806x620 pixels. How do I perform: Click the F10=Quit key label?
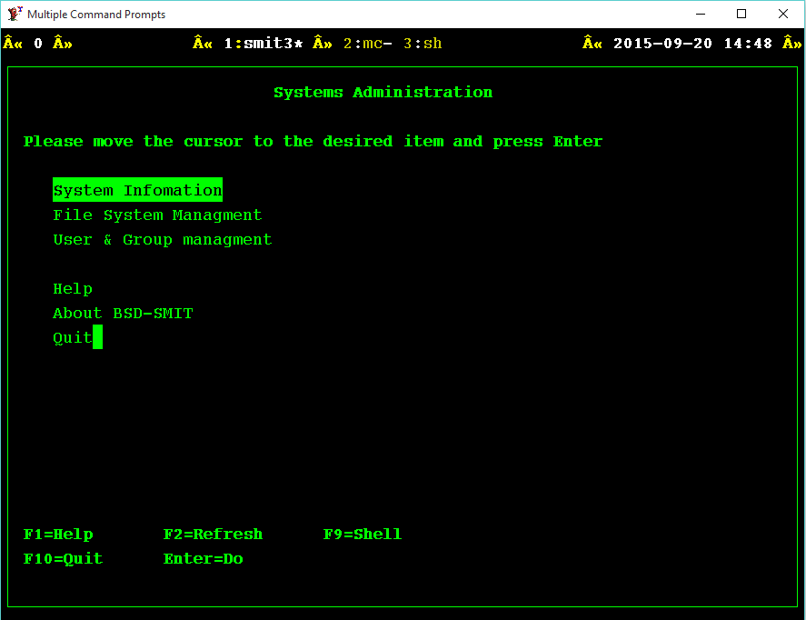click(63, 559)
